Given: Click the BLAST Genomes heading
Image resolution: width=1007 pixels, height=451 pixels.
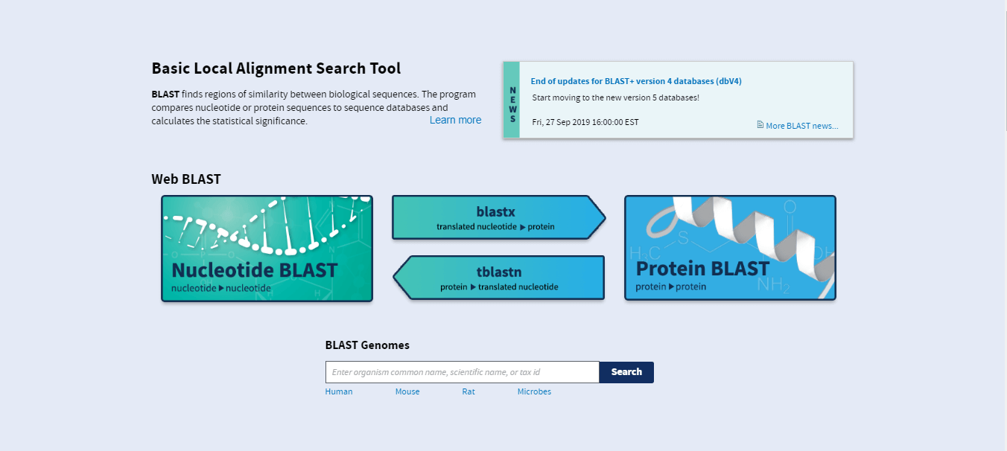Looking at the screenshot, I should click(367, 345).
